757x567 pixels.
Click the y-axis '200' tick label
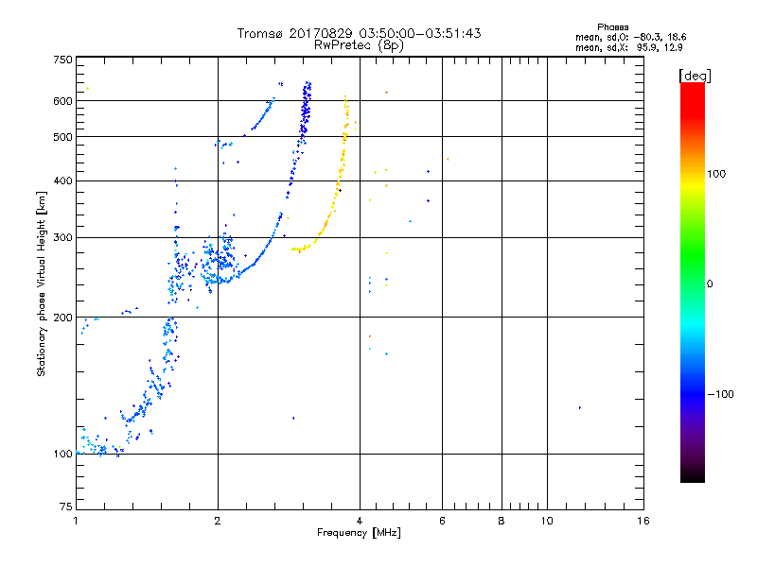(x=62, y=318)
